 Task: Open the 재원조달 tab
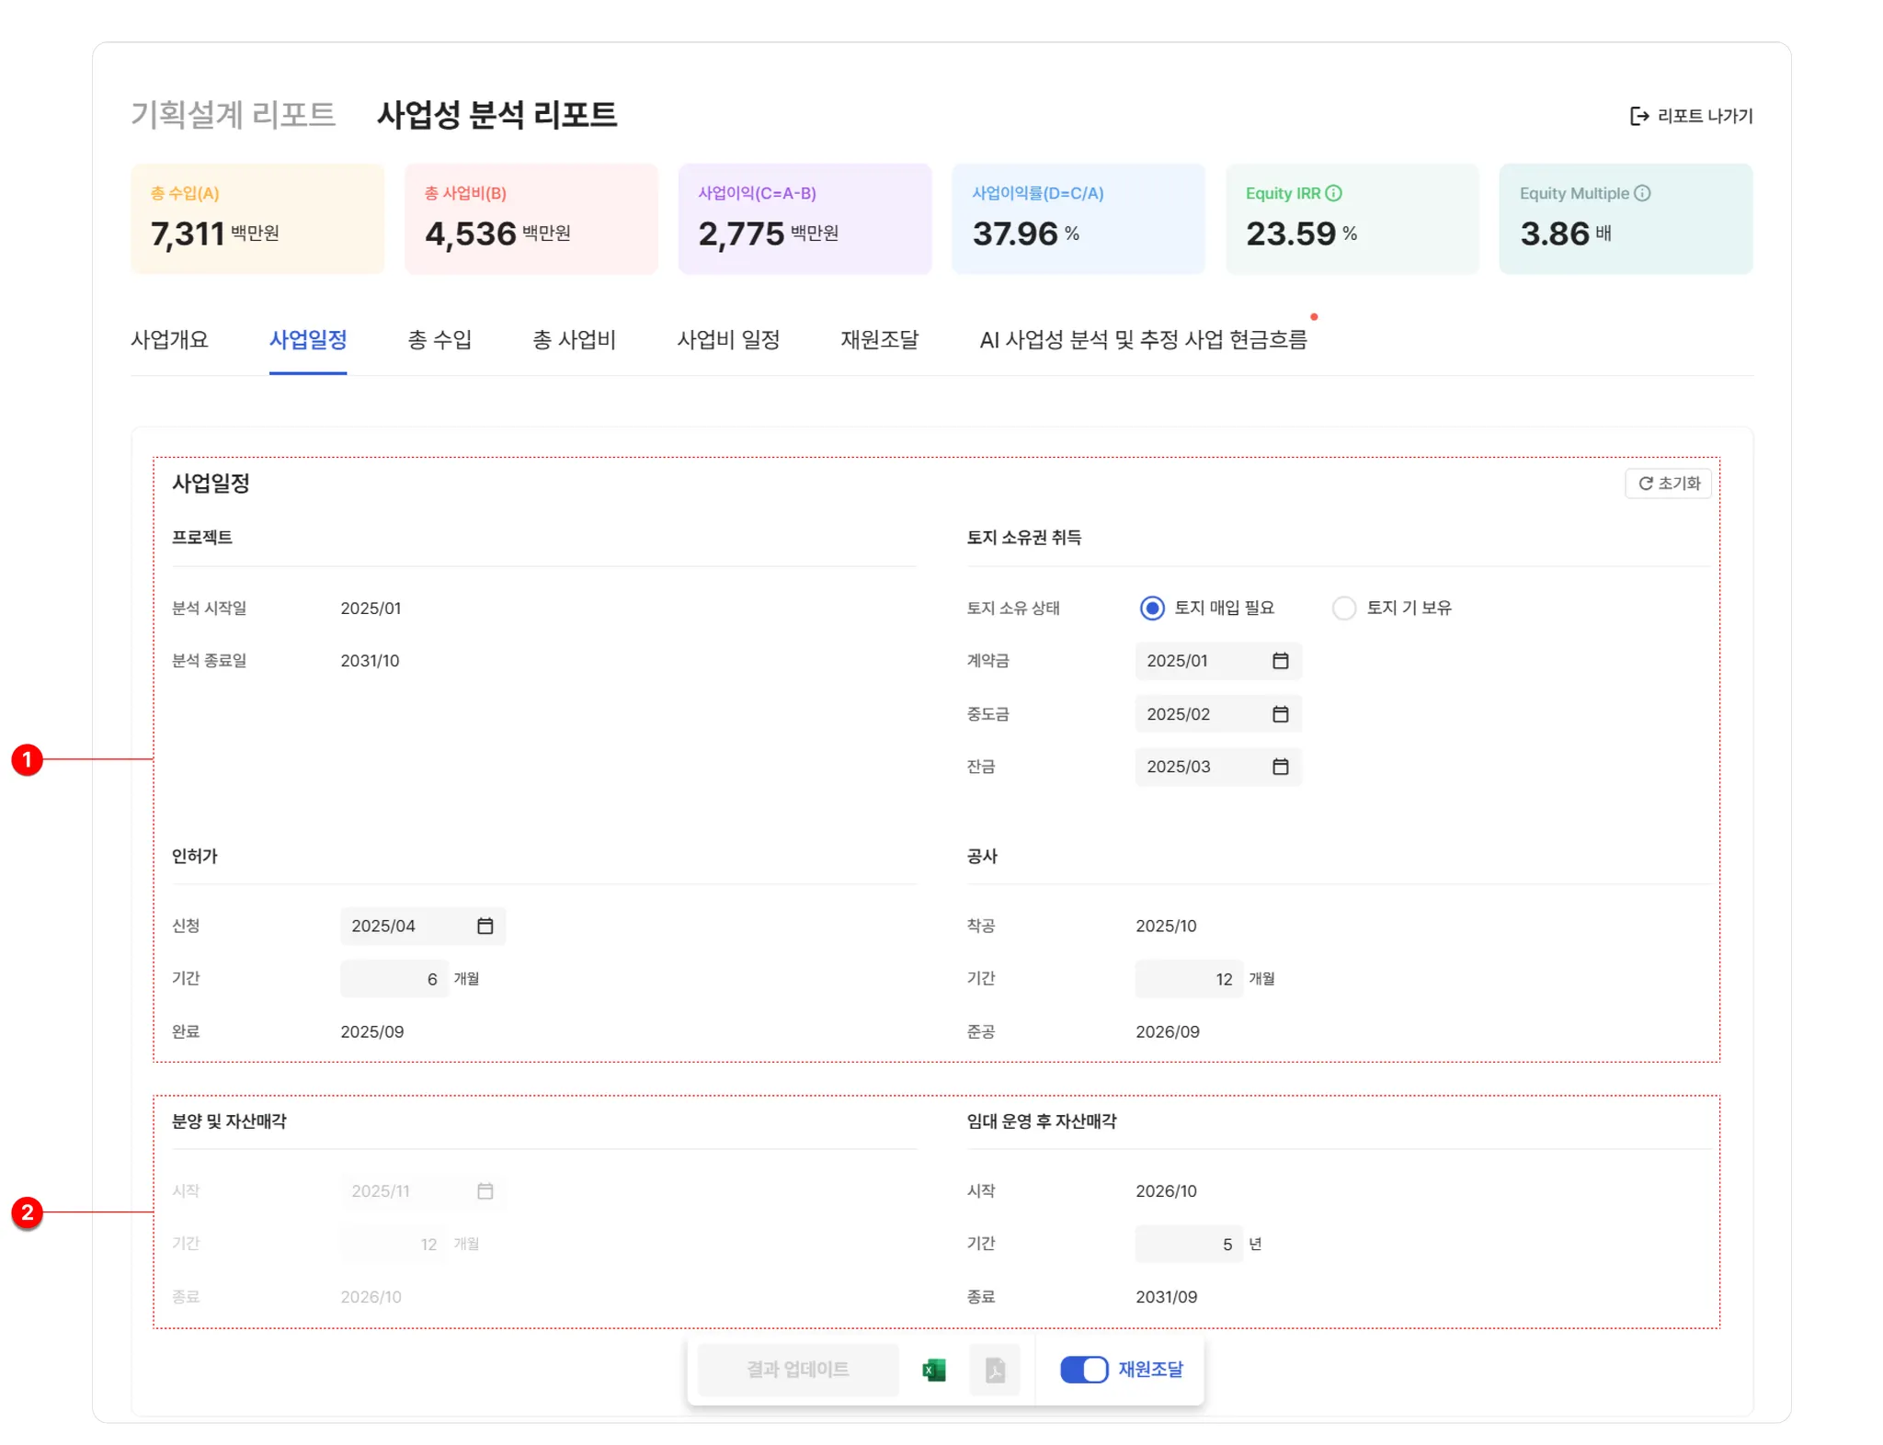(879, 340)
